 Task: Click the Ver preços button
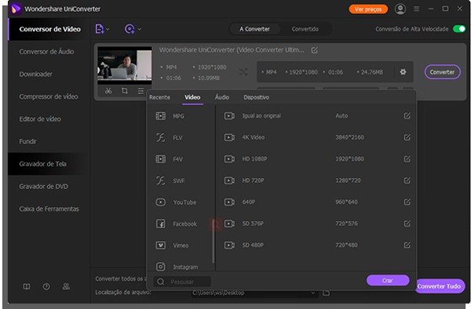(368, 9)
